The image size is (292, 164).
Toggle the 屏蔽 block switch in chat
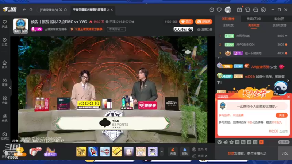(284, 142)
